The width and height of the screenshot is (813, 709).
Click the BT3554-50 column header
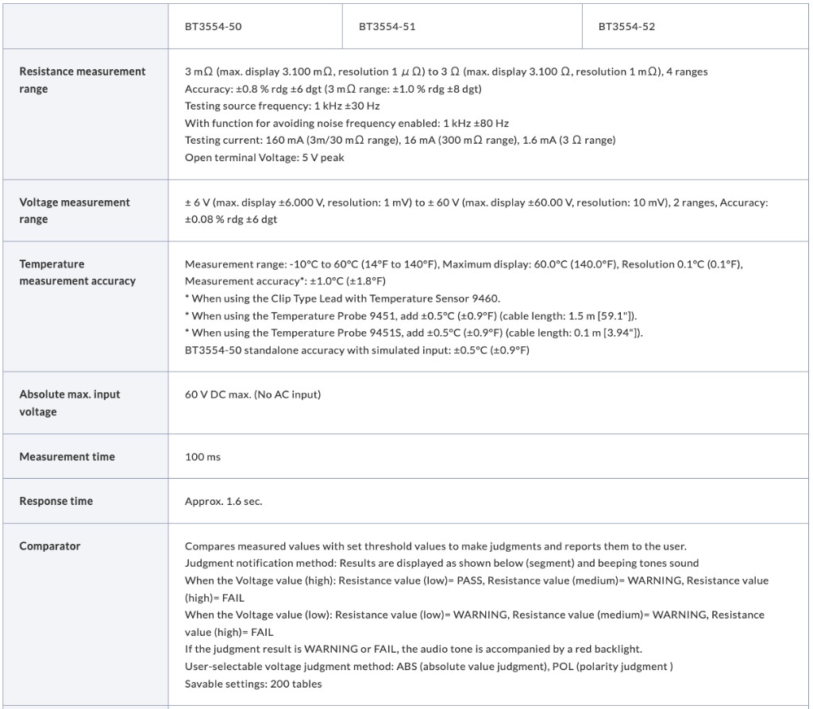(213, 26)
